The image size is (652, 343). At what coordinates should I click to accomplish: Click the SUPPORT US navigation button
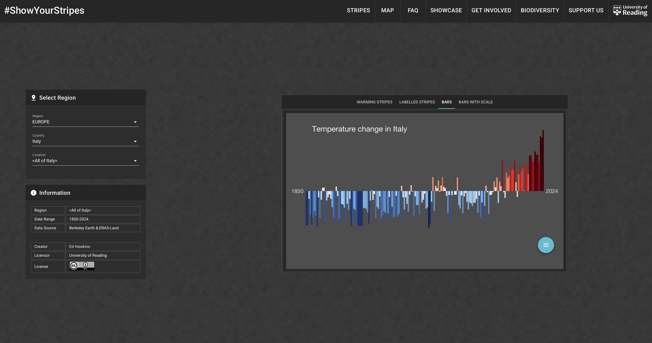(586, 11)
